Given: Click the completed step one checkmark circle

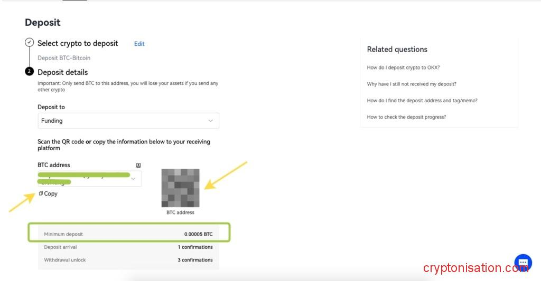Looking at the screenshot, I should coord(30,43).
